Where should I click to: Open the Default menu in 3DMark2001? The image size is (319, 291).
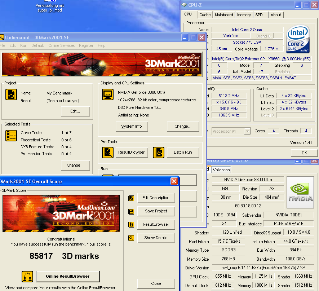point(37,45)
